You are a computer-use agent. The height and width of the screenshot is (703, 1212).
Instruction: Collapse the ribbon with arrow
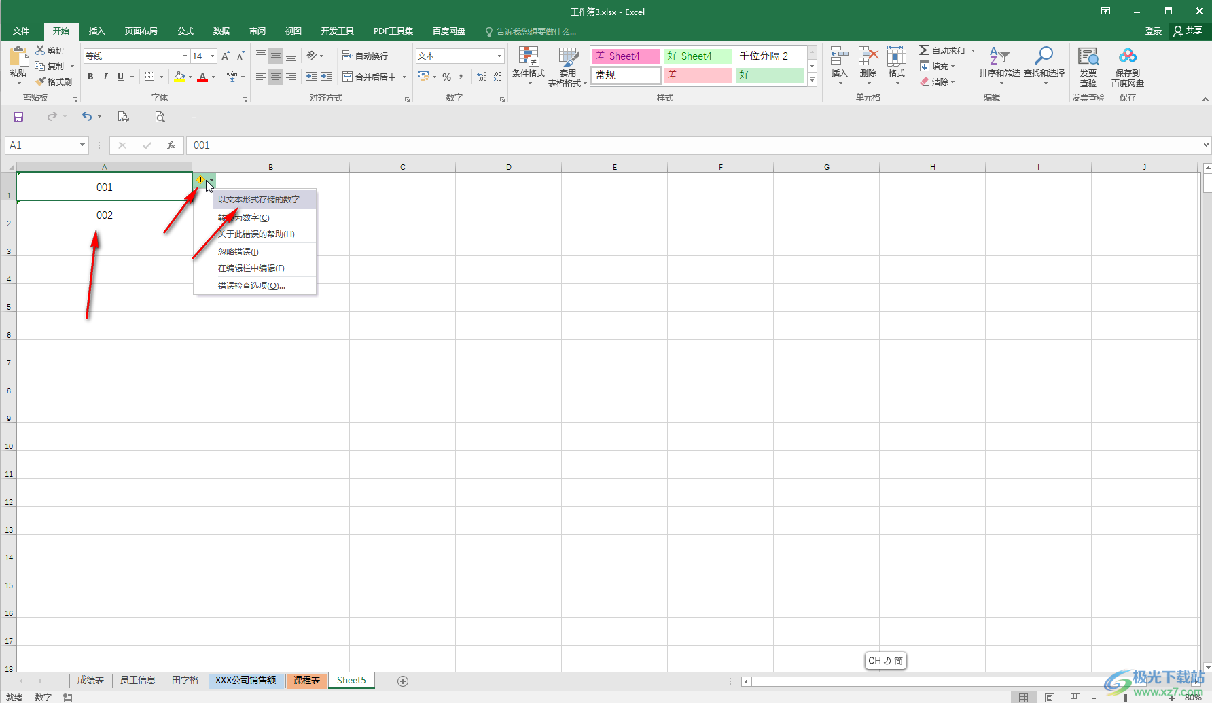point(1206,99)
